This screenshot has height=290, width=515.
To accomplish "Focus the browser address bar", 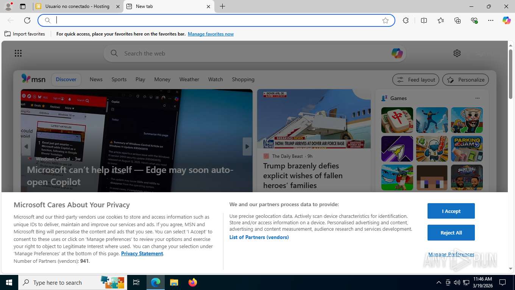I will [x=216, y=20].
